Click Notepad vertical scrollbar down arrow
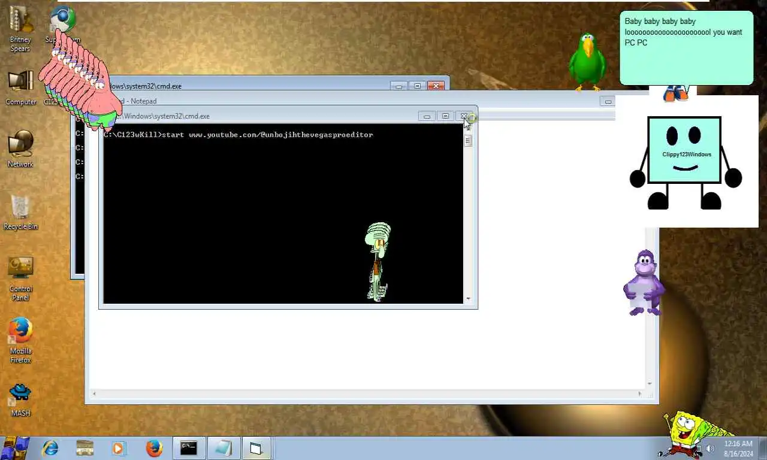 (650, 383)
